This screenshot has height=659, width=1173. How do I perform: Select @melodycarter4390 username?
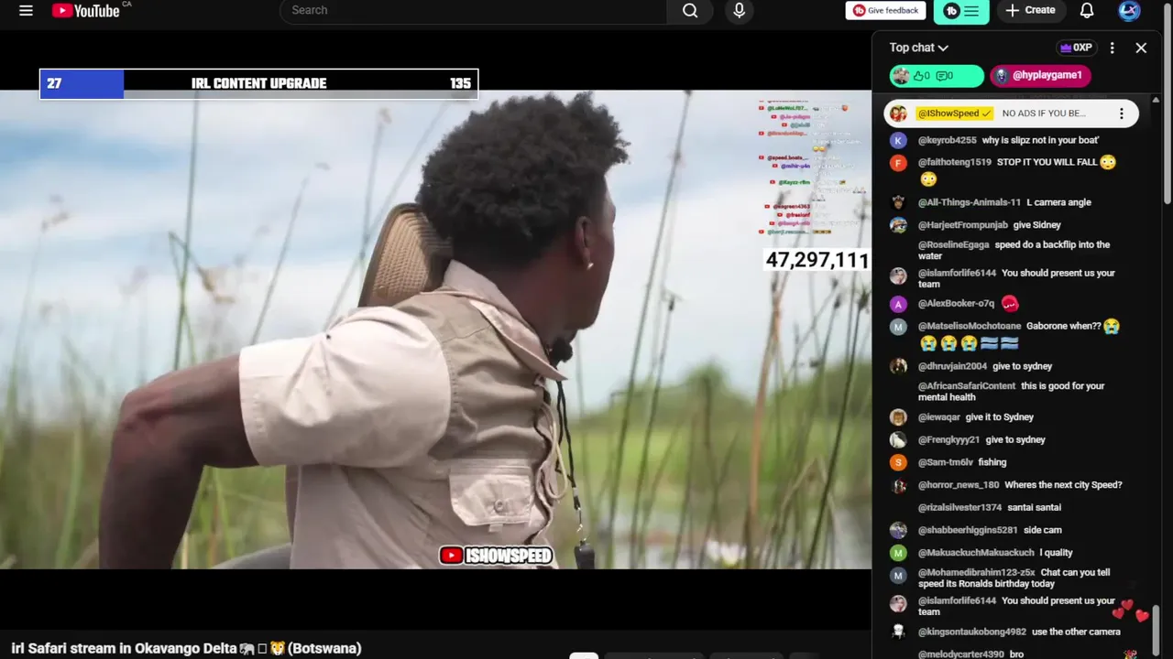[x=960, y=654]
